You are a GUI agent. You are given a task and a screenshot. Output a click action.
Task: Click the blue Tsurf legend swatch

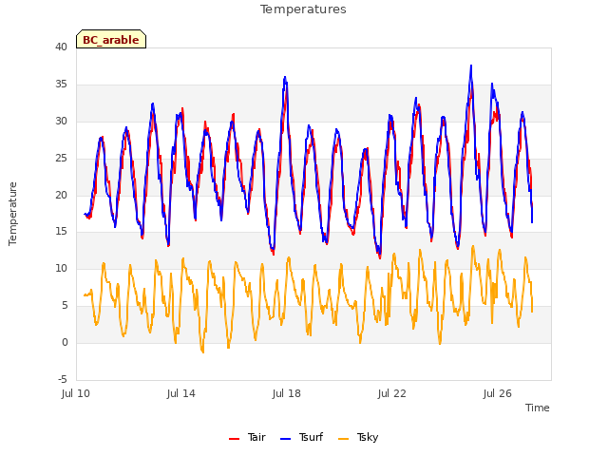coord(285,439)
